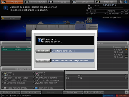Viewport: 129px width, 97px height.
Task: Click the Prêt pour réception printer icon
Action: click(10, 95)
